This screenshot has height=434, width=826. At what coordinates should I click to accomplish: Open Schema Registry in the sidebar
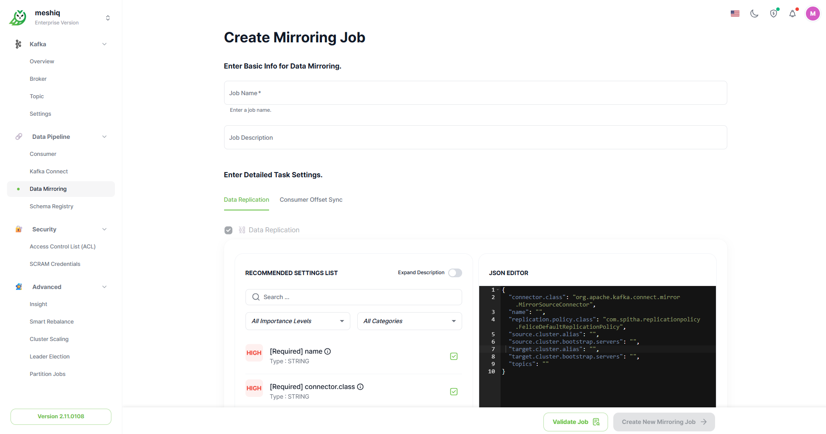point(52,207)
